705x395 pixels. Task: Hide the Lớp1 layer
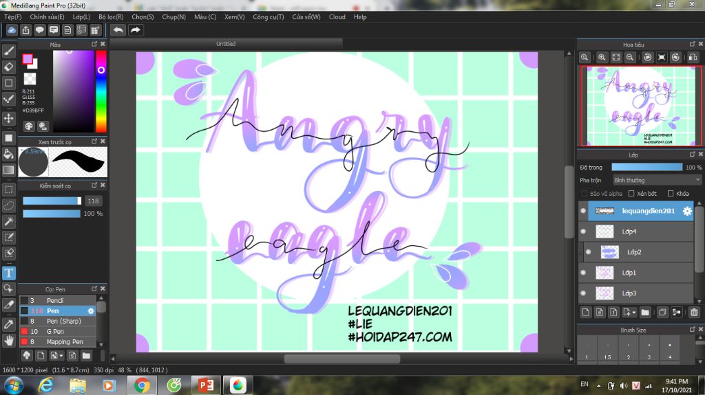pyautogui.click(x=583, y=273)
